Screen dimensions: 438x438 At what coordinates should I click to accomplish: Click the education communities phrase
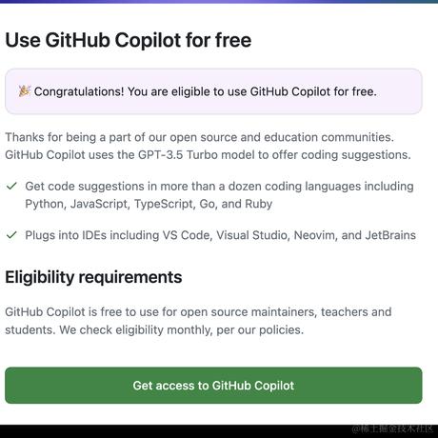(x=328, y=137)
